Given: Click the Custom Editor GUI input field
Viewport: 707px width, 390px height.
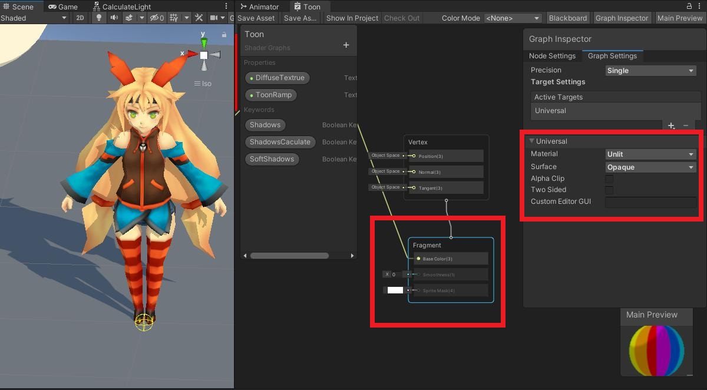Looking at the screenshot, I should coord(651,202).
